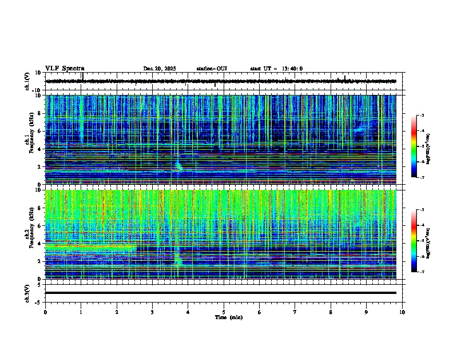This screenshot has height=350, width=453.
Task: Click the green 3–4 kHz band in ch.2 spectrogram
Action: pos(91,248)
